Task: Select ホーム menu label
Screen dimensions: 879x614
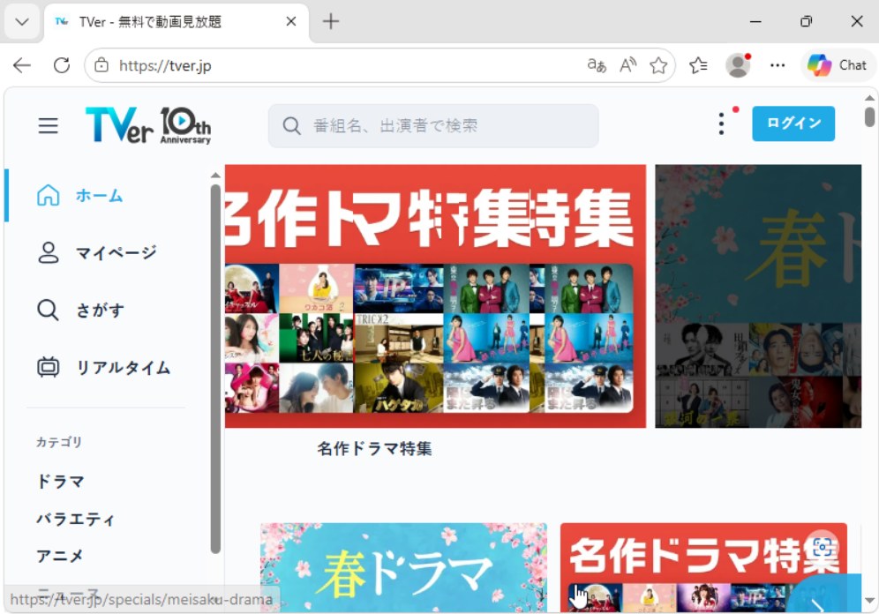Action: tap(99, 196)
